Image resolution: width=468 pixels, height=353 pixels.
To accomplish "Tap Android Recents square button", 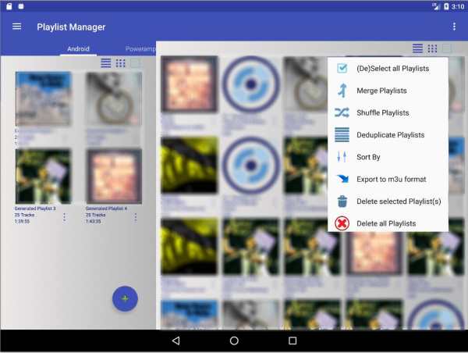I will point(292,341).
